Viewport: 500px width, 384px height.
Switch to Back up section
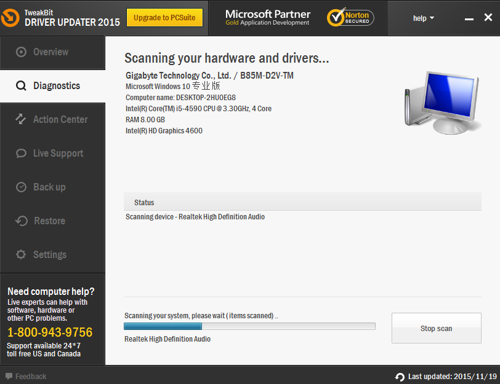pos(52,187)
